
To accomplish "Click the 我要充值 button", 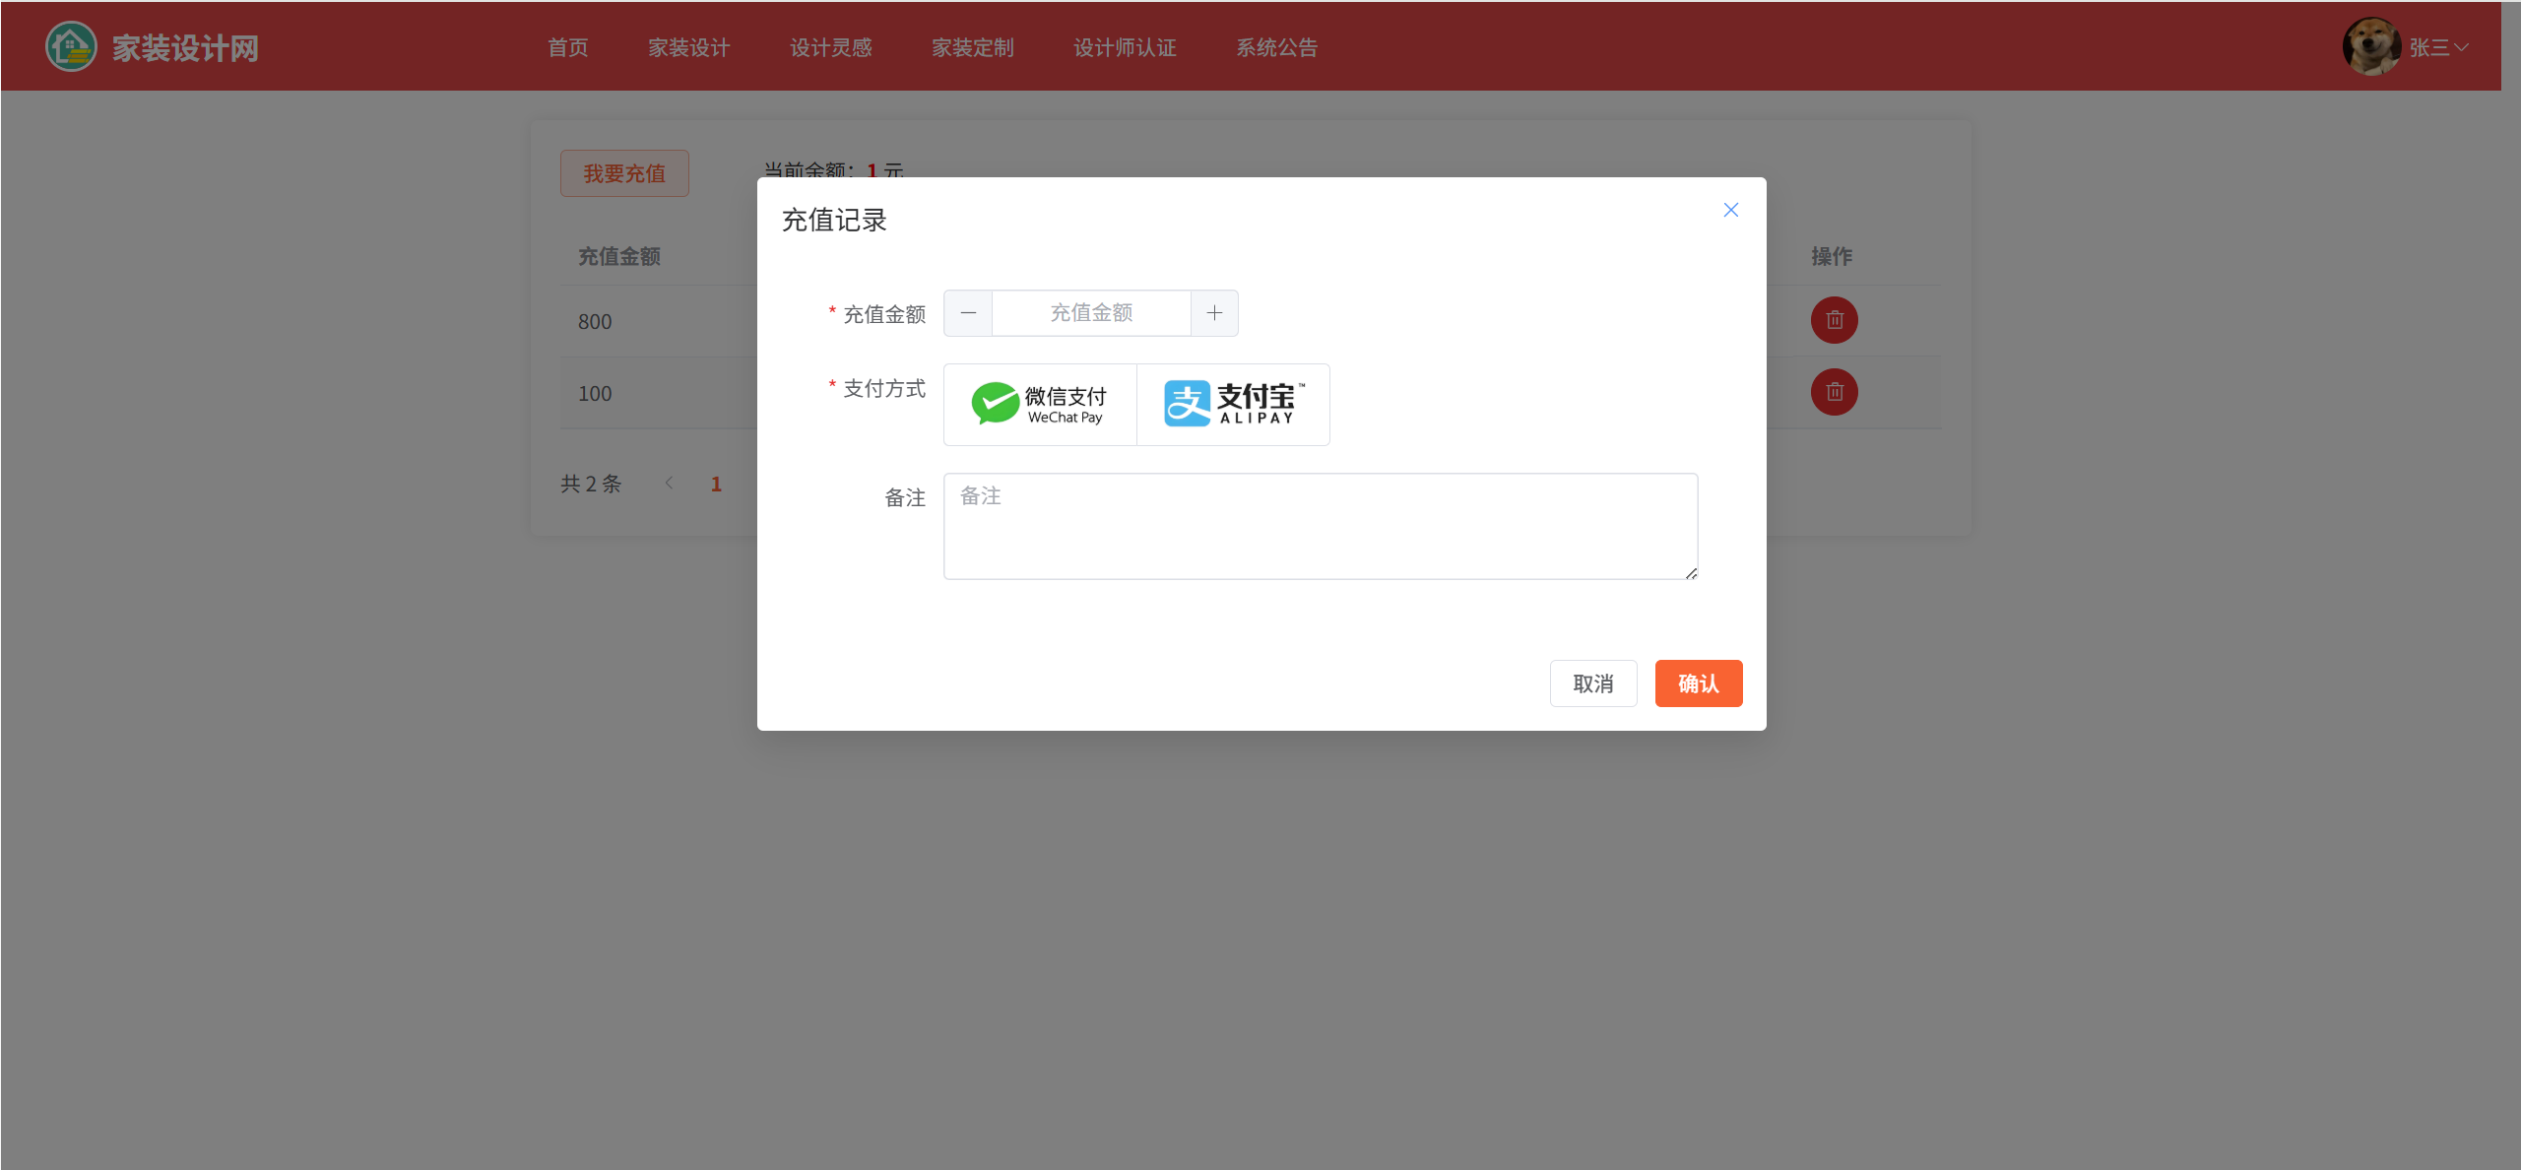I will pyautogui.click(x=624, y=173).
